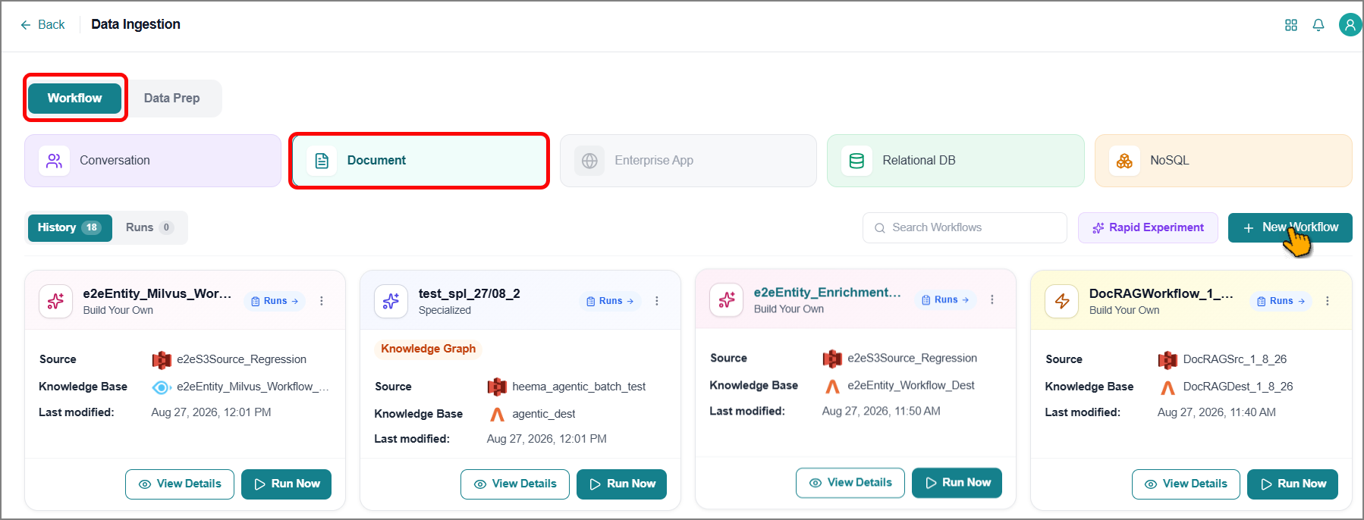Show the Runs list
This screenshot has height=520, width=1364.
149,227
